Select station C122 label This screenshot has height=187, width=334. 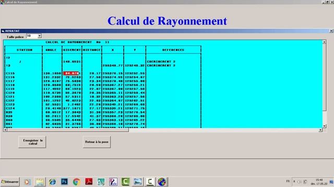point(10,100)
